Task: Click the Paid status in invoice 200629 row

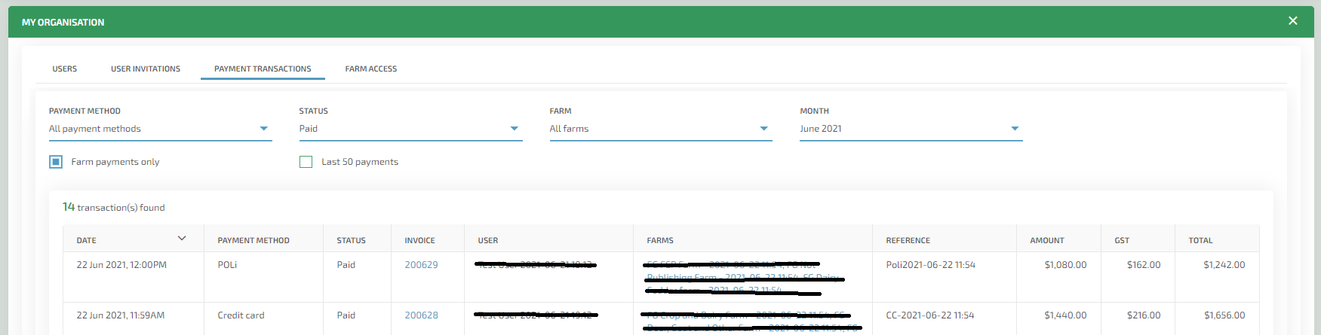Action: 346,265
